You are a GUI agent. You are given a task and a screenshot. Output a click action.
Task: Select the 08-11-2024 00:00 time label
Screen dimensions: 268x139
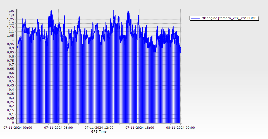(180, 128)
